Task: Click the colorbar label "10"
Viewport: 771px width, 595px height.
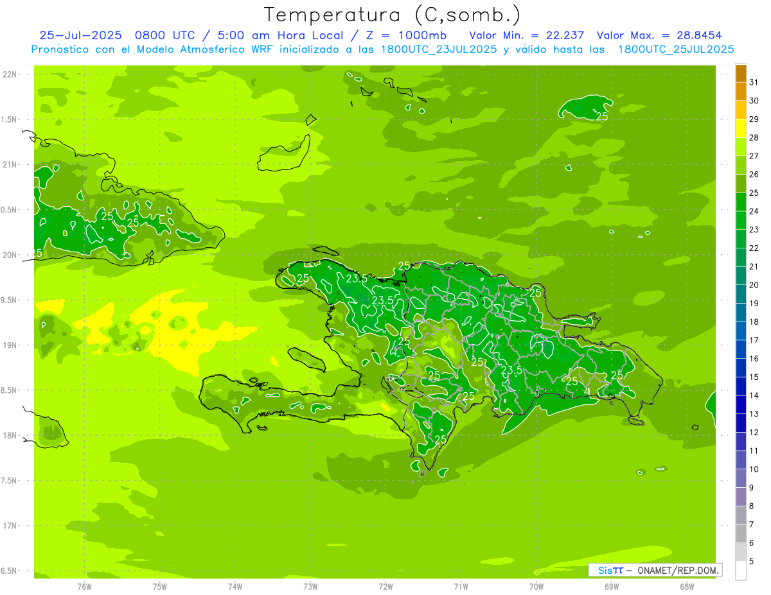Action: [x=754, y=469]
